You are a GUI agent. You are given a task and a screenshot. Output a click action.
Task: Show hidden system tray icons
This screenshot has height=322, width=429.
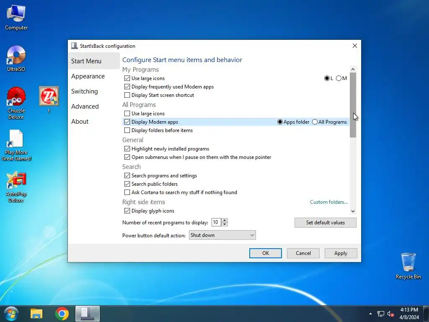coord(370,314)
